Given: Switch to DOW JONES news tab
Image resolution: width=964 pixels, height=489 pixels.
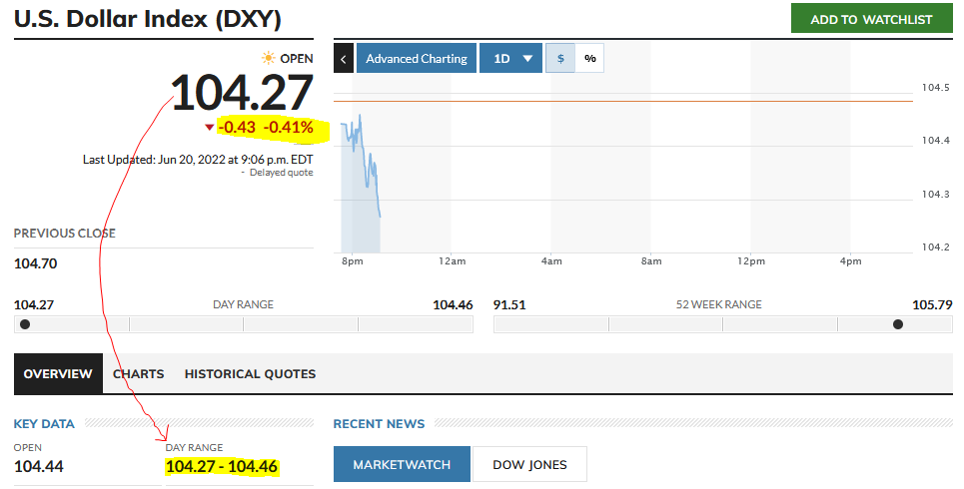Looking at the screenshot, I should coord(530,464).
